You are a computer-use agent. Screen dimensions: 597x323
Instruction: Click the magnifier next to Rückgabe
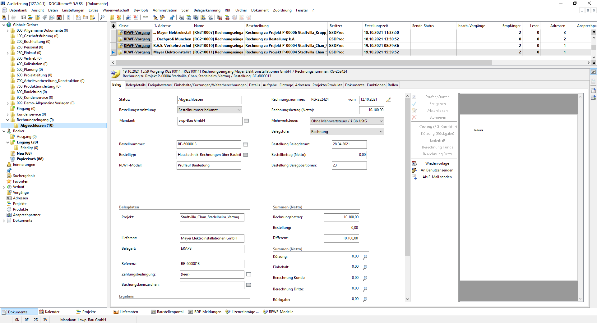(x=365, y=299)
